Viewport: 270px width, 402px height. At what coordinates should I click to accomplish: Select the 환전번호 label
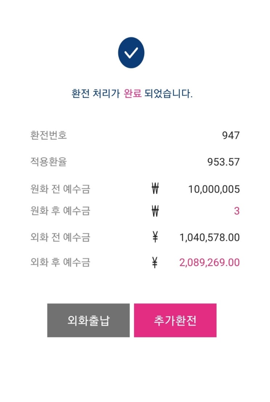point(49,136)
